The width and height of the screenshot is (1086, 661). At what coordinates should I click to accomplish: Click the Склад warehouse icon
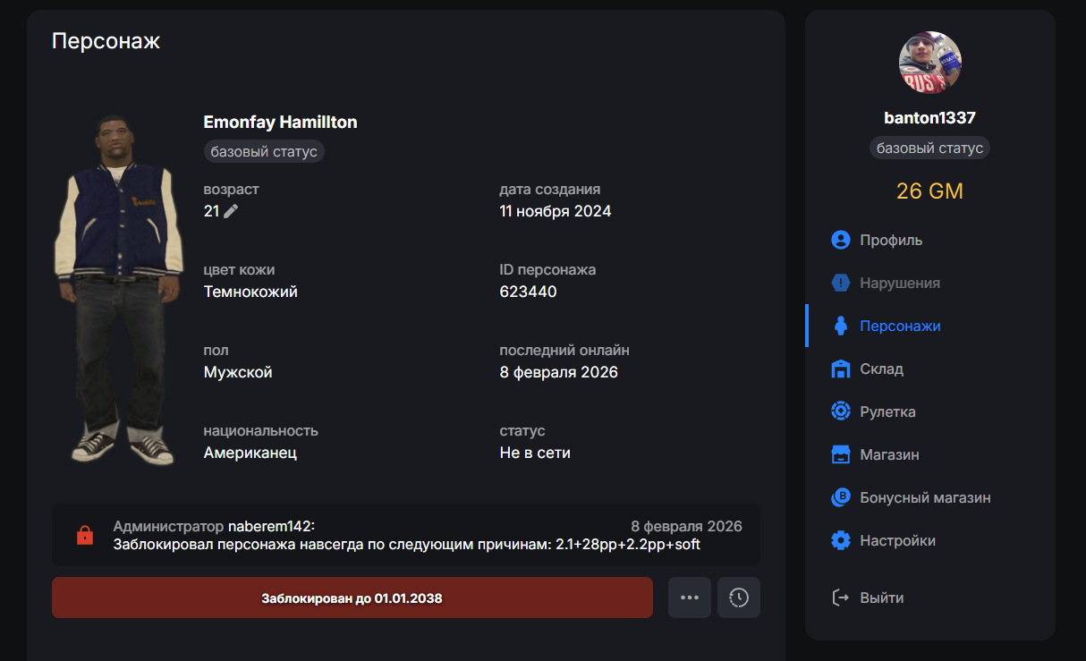click(840, 369)
